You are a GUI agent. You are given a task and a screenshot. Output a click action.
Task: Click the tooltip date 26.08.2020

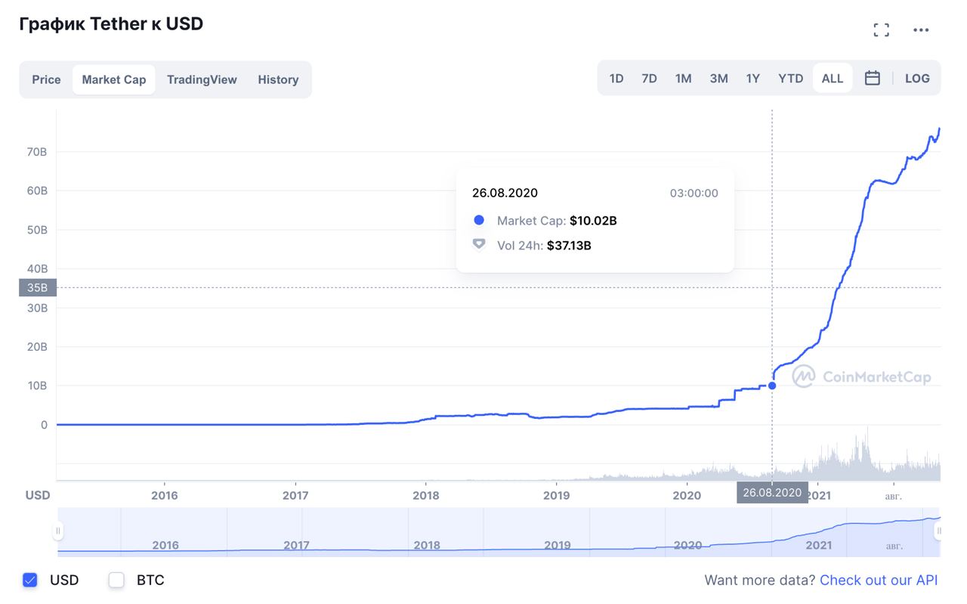[x=505, y=193]
